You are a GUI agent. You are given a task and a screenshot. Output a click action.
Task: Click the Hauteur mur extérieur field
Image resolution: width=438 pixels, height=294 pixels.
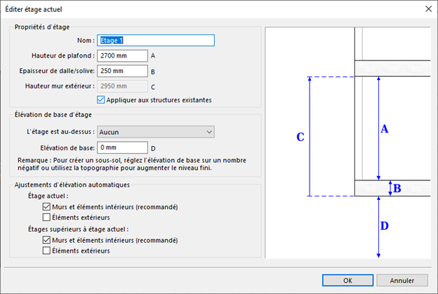[x=122, y=86]
